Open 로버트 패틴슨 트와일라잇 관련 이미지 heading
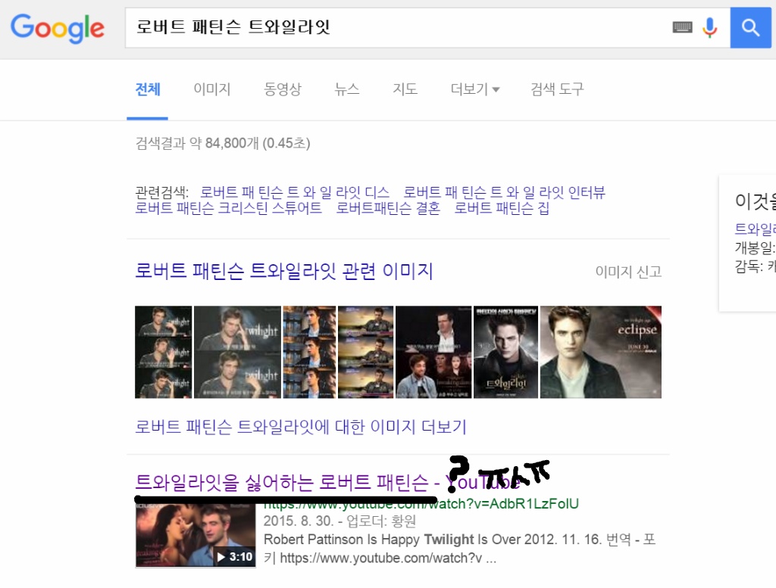The height and width of the screenshot is (588, 776). click(x=284, y=271)
